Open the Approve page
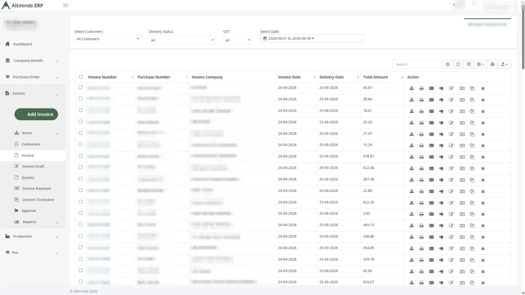The image size is (525, 295). [28, 211]
